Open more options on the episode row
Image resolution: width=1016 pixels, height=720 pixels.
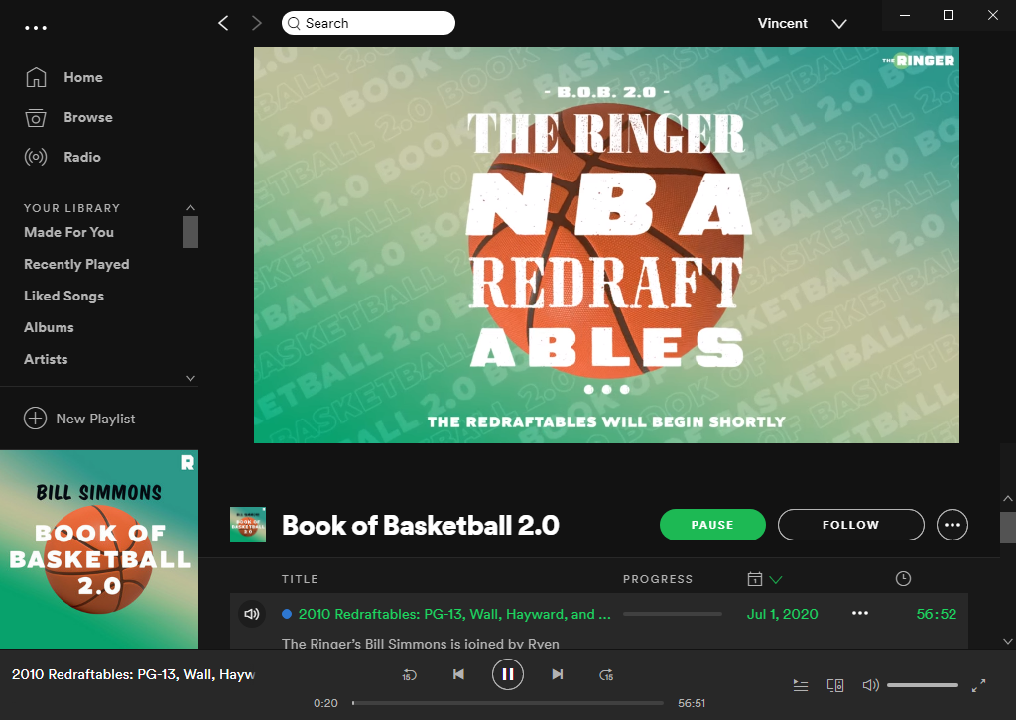point(860,613)
